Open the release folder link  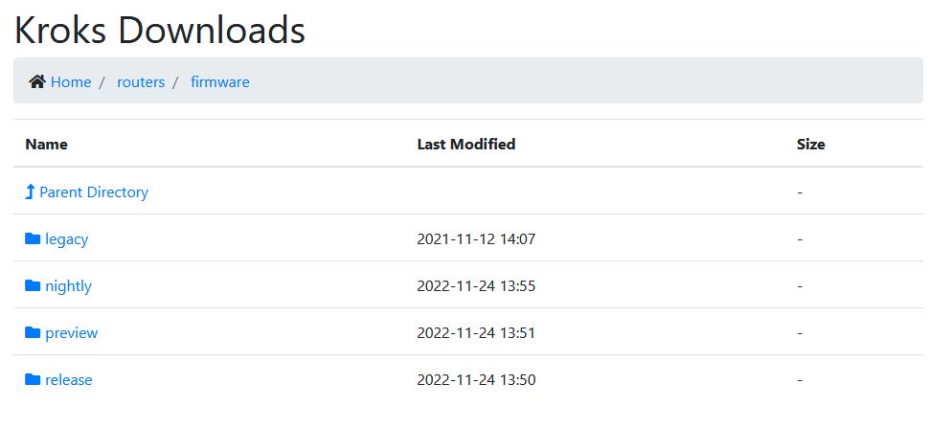[x=68, y=379]
